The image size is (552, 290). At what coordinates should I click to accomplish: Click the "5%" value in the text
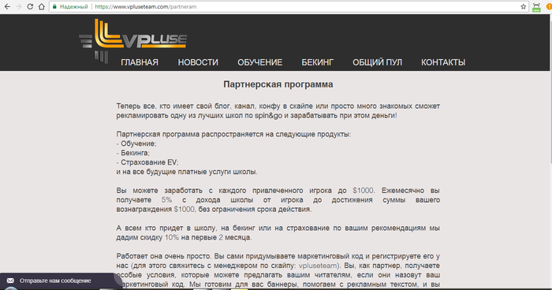click(x=166, y=200)
